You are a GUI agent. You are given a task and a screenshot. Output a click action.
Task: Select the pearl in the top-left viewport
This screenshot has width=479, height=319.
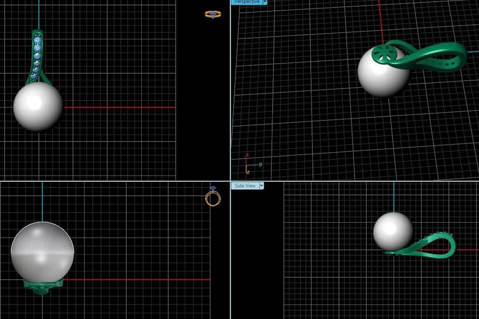pos(37,106)
